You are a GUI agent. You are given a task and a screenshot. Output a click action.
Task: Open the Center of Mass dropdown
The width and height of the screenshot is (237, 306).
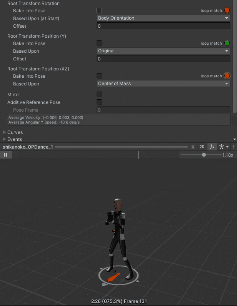pyautogui.click(x=164, y=84)
